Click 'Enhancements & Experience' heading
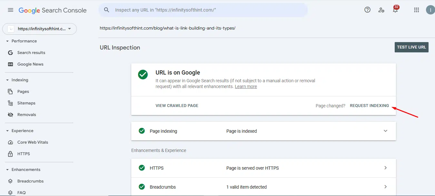This screenshot has height=196, width=435. click(159, 150)
